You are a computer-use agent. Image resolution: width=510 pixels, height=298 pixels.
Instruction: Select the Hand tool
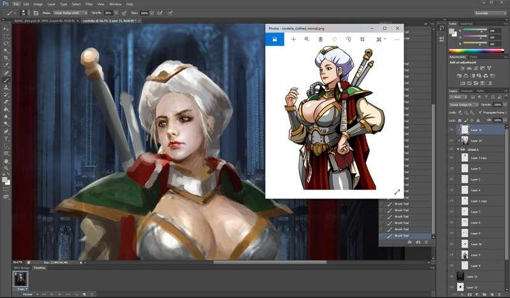tap(6, 161)
